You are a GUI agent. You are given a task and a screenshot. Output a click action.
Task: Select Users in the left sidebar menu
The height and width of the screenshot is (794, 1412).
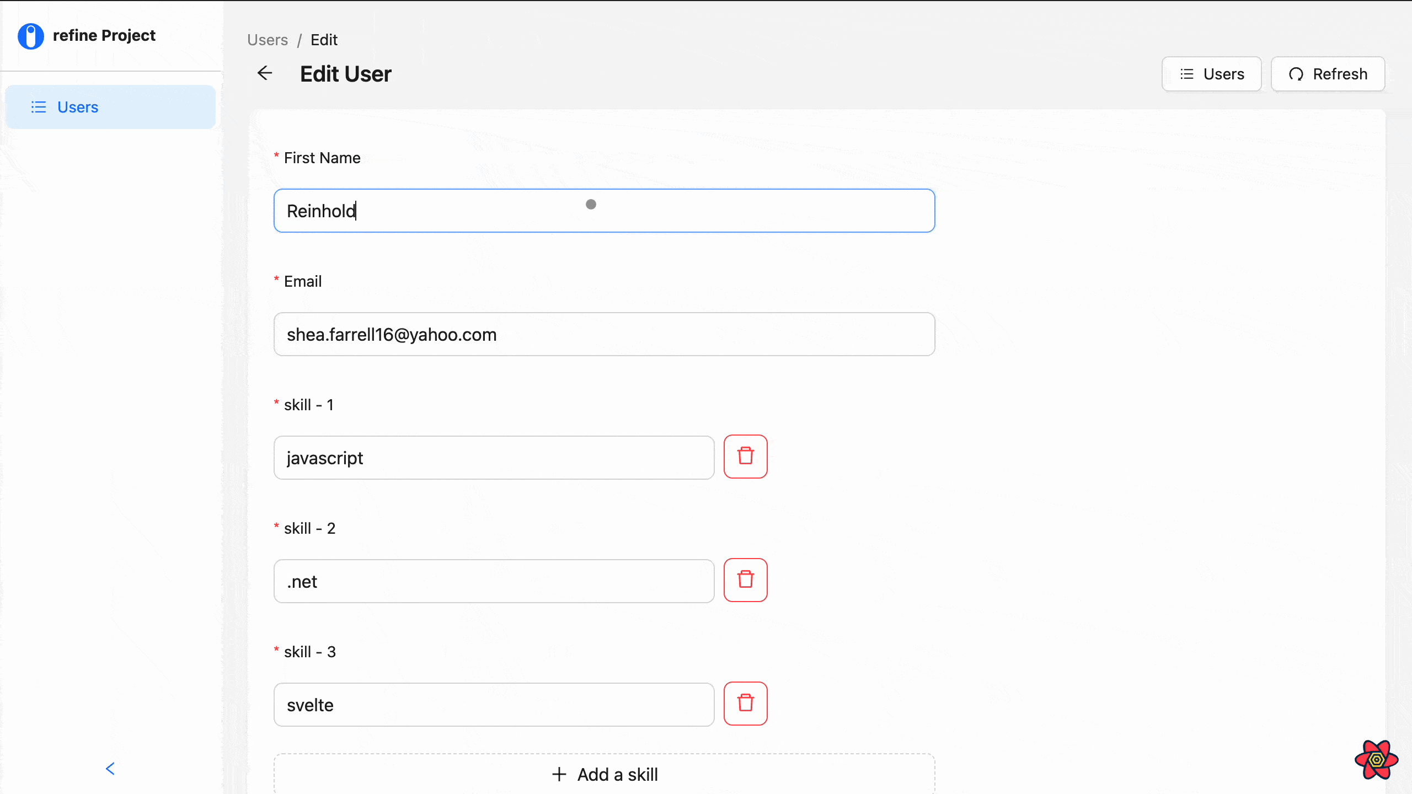(77, 106)
